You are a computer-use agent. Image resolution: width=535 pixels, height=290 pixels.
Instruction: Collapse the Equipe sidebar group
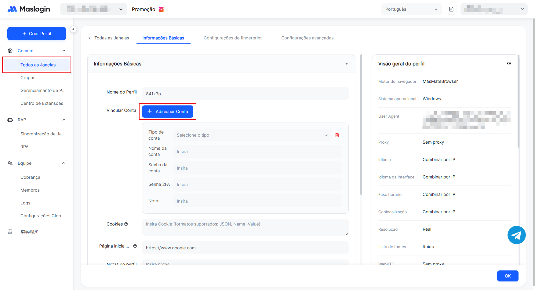(x=64, y=163)
